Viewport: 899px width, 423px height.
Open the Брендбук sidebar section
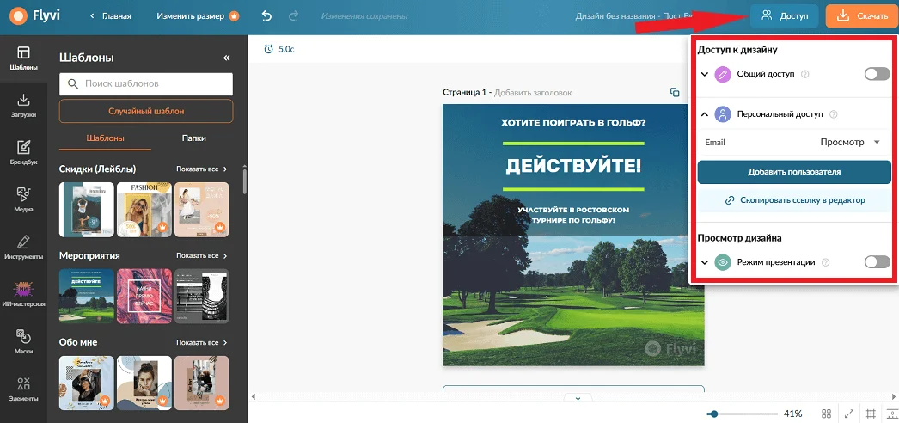[x=23, y=152]
